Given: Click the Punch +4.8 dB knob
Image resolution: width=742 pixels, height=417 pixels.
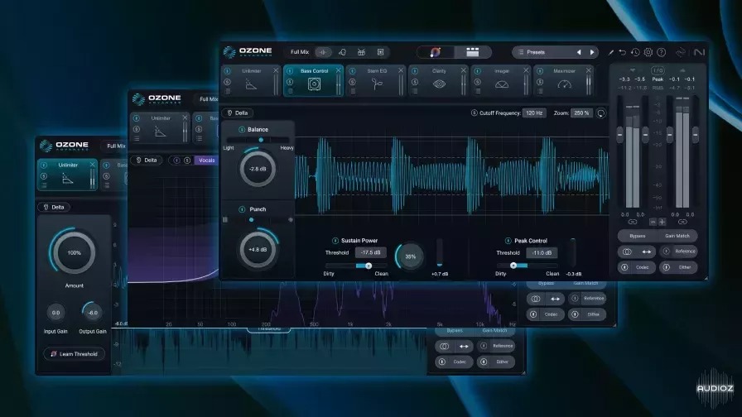Looking at the screenshot, I should (x=258, y=249).
